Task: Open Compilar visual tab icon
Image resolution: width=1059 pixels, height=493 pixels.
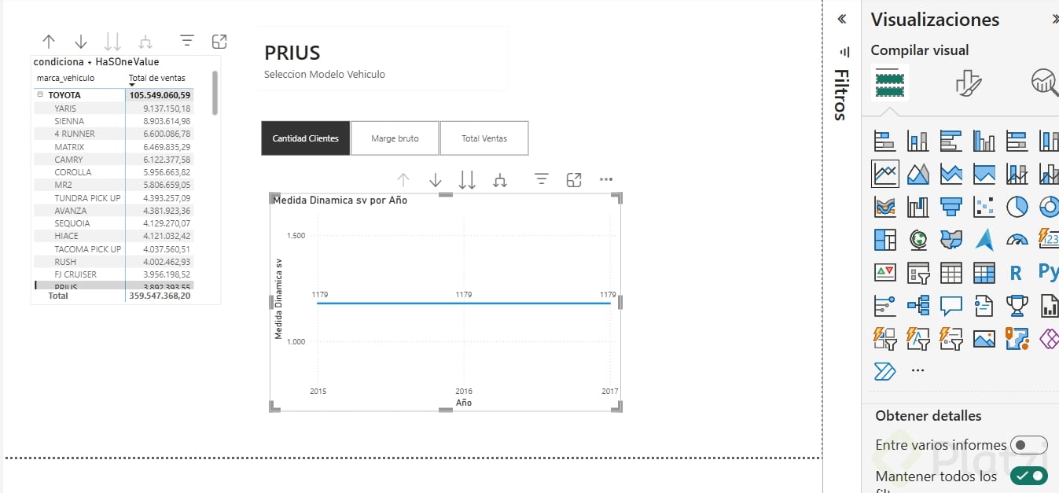Action: tap(889, 82)
